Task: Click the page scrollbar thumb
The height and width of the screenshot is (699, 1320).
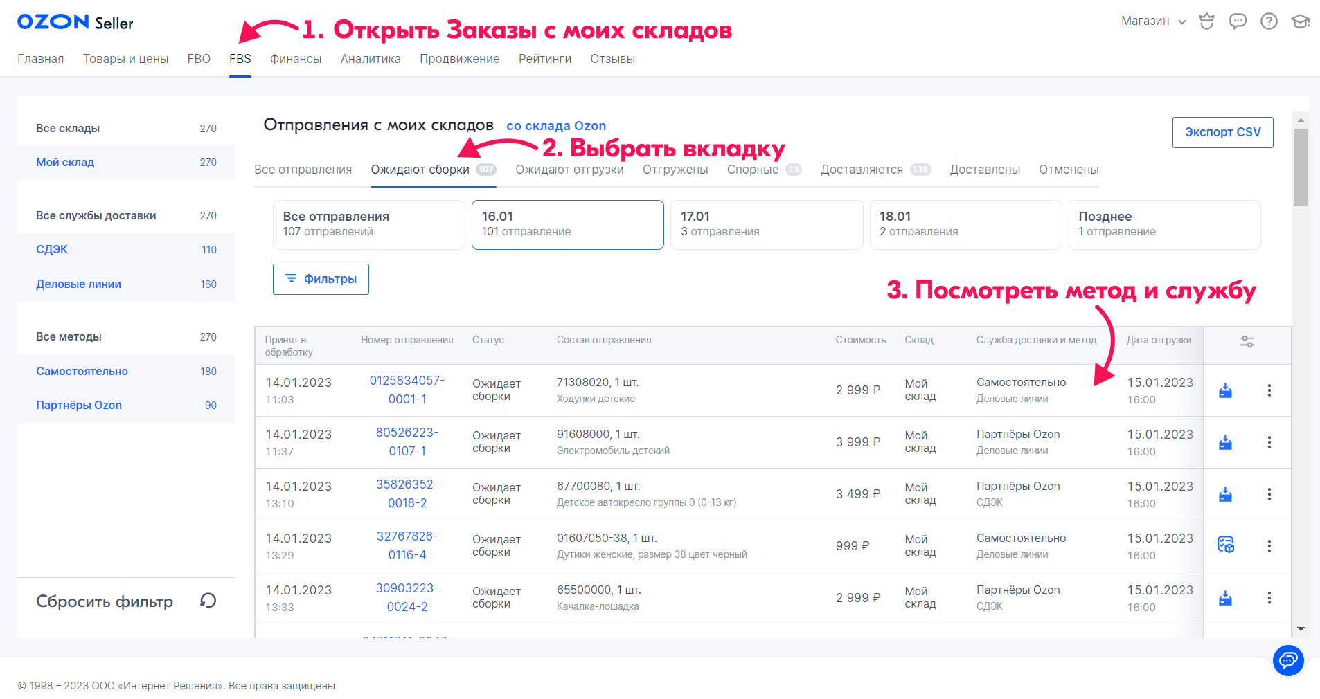Action: coord(1301,167)
